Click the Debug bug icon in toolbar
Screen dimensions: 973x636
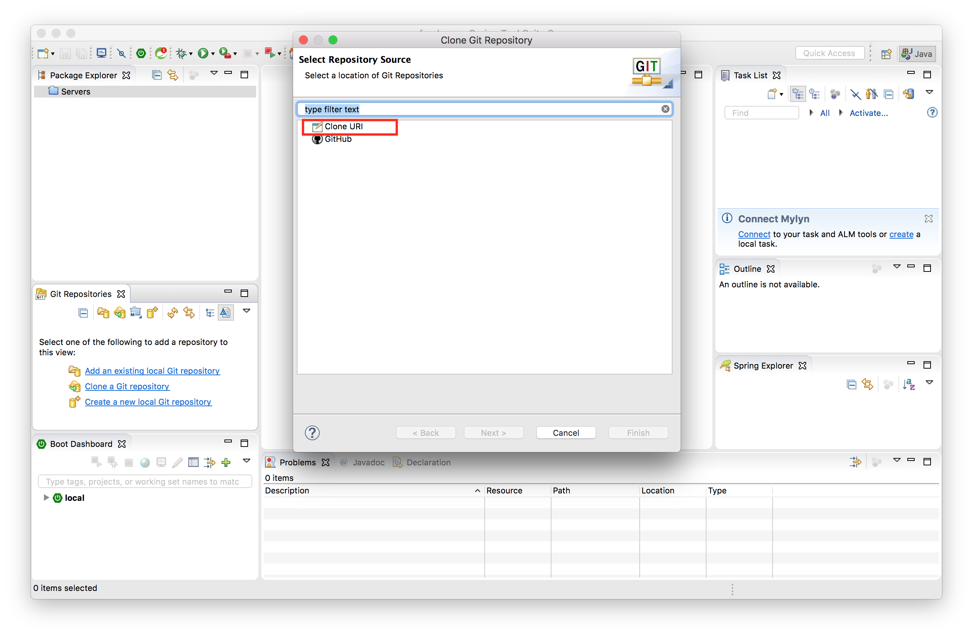[181, 53]
